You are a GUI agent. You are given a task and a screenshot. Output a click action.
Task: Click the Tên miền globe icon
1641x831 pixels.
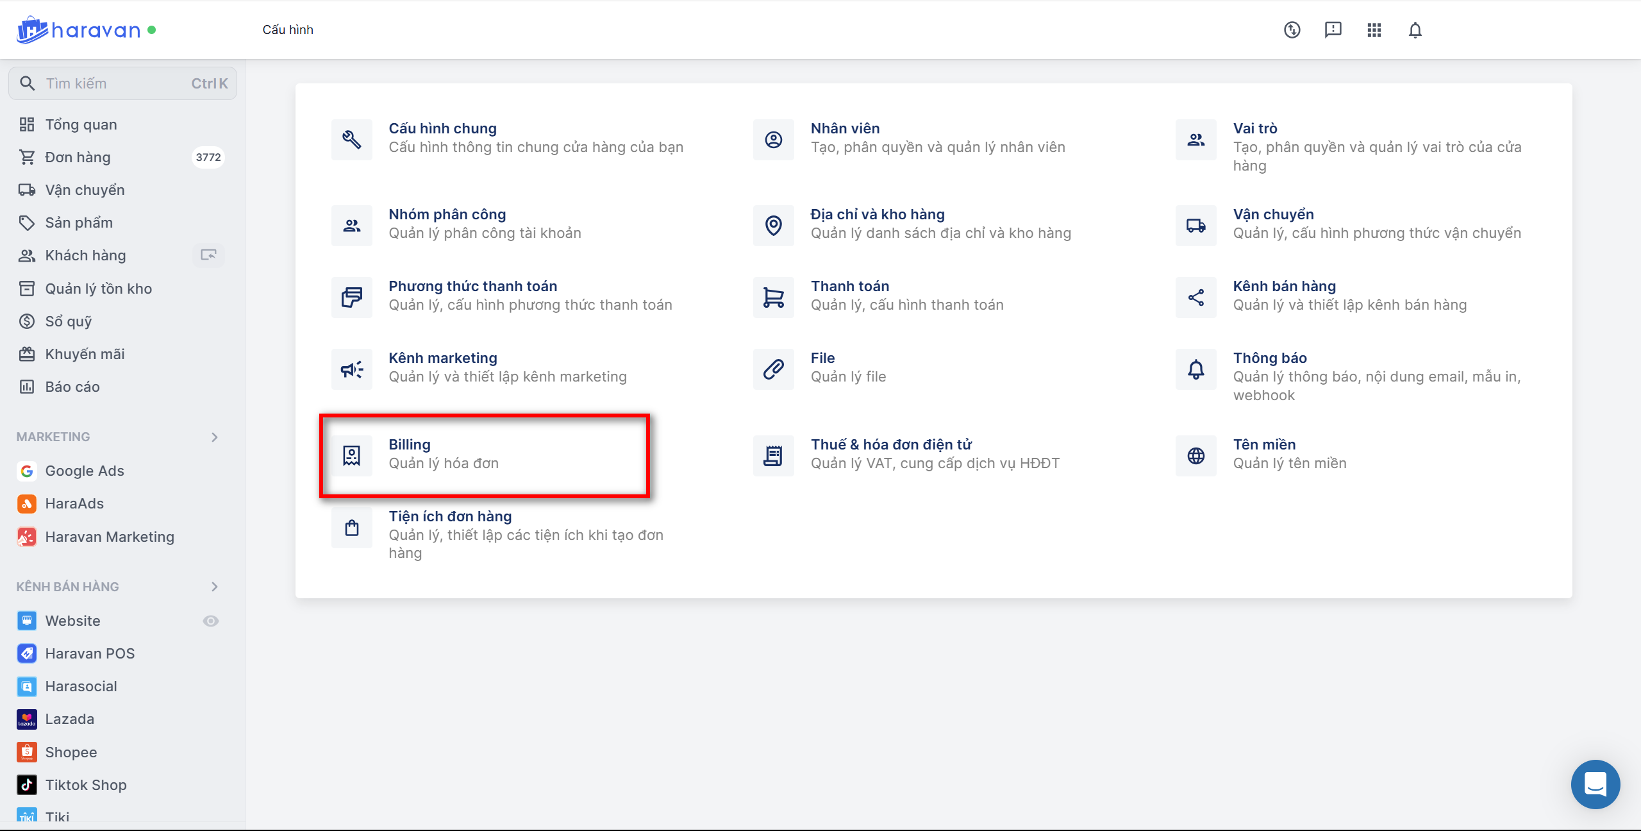[1195, 455]
